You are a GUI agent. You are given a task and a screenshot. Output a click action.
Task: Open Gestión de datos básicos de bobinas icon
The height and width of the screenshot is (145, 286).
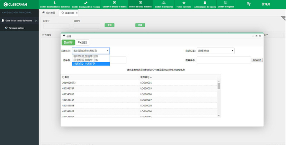[x=55, y=3]
